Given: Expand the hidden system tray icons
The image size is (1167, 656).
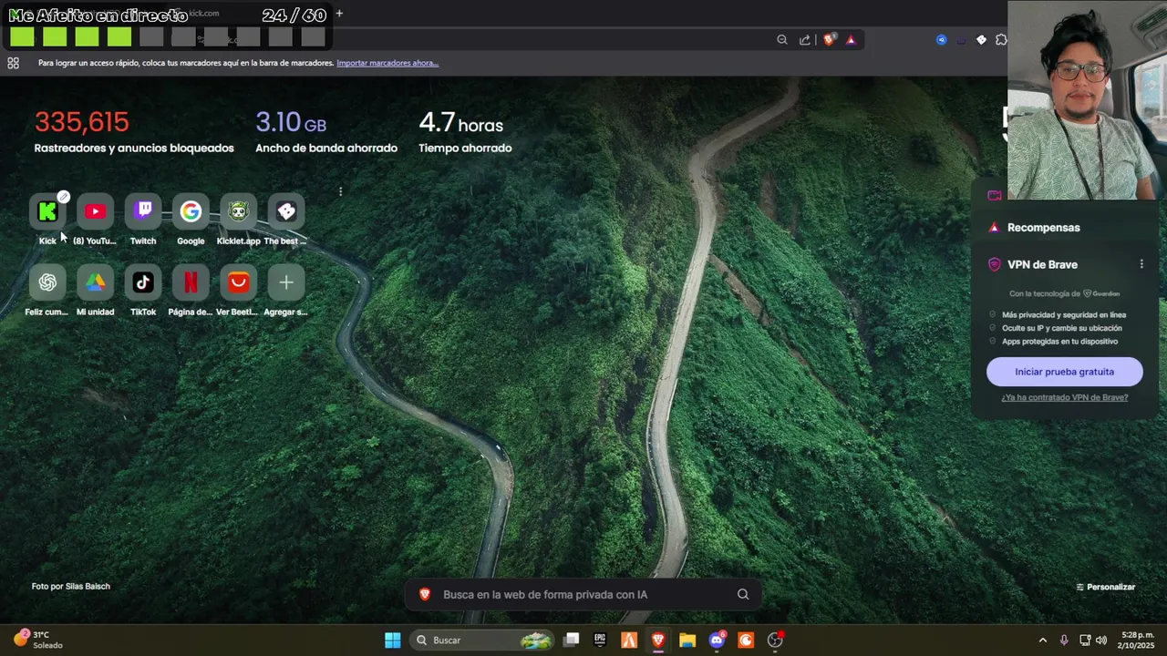Looking at the screenshot, I should [1043, 641].
